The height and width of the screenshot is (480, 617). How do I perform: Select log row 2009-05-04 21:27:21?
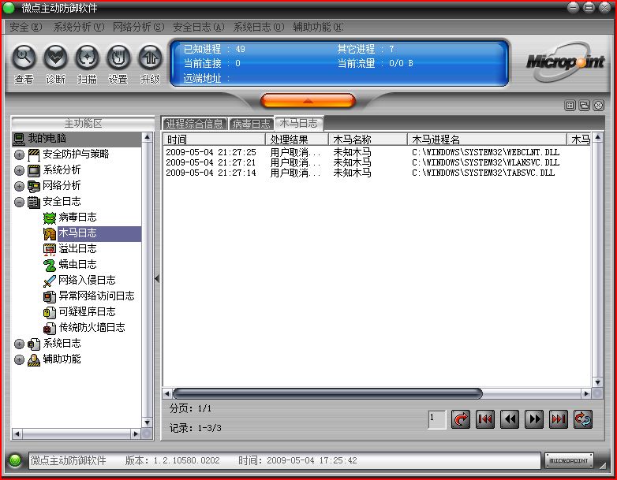tap(377, 162)
